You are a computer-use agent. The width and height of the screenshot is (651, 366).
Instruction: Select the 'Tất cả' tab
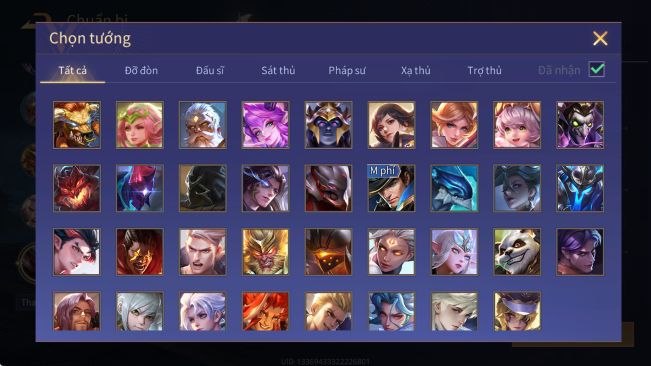[x=73, y=71]
